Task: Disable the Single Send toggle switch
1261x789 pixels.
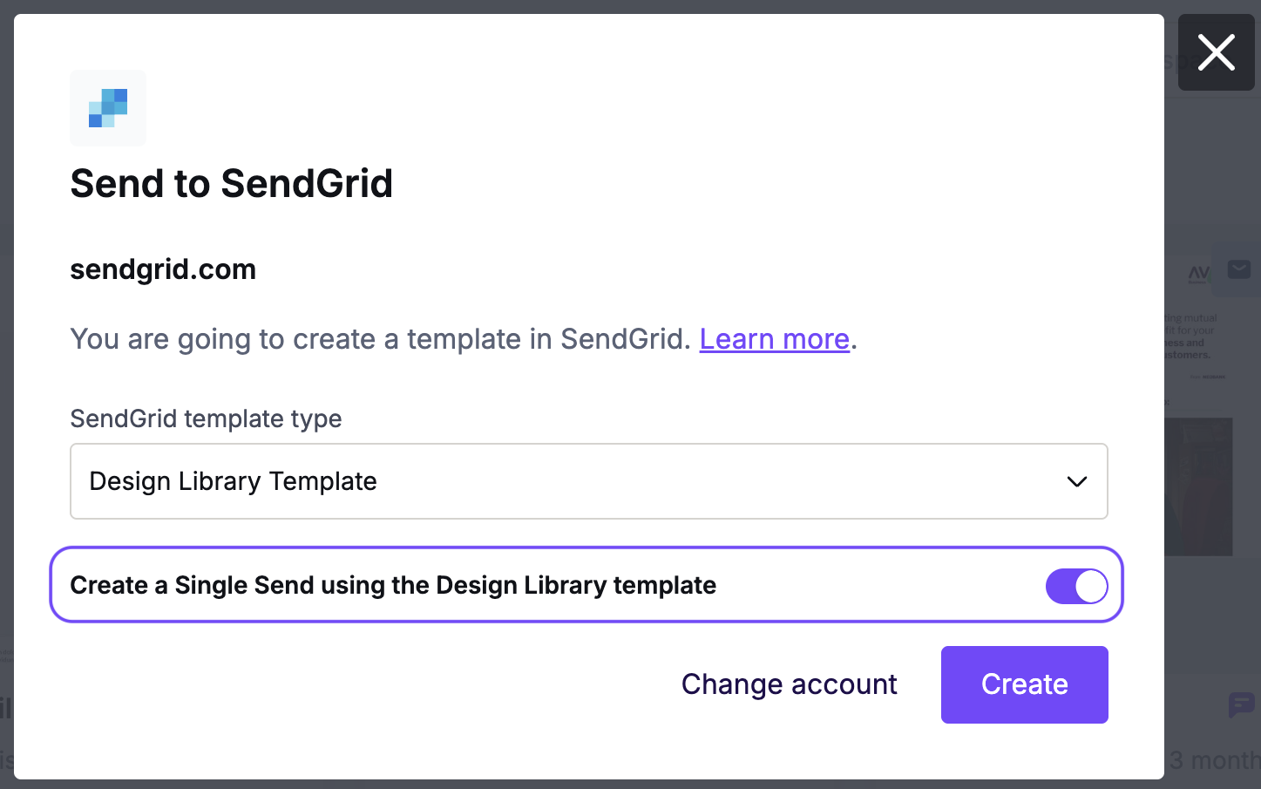Action: tap(1077, 586)
